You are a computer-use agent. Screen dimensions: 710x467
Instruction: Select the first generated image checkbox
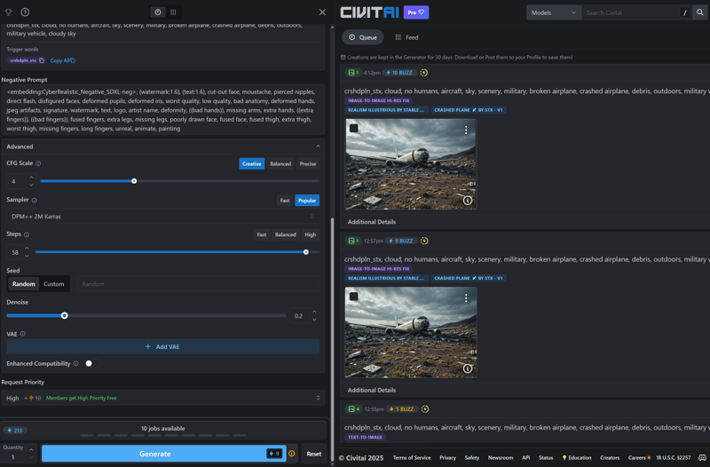click(354, 129)
